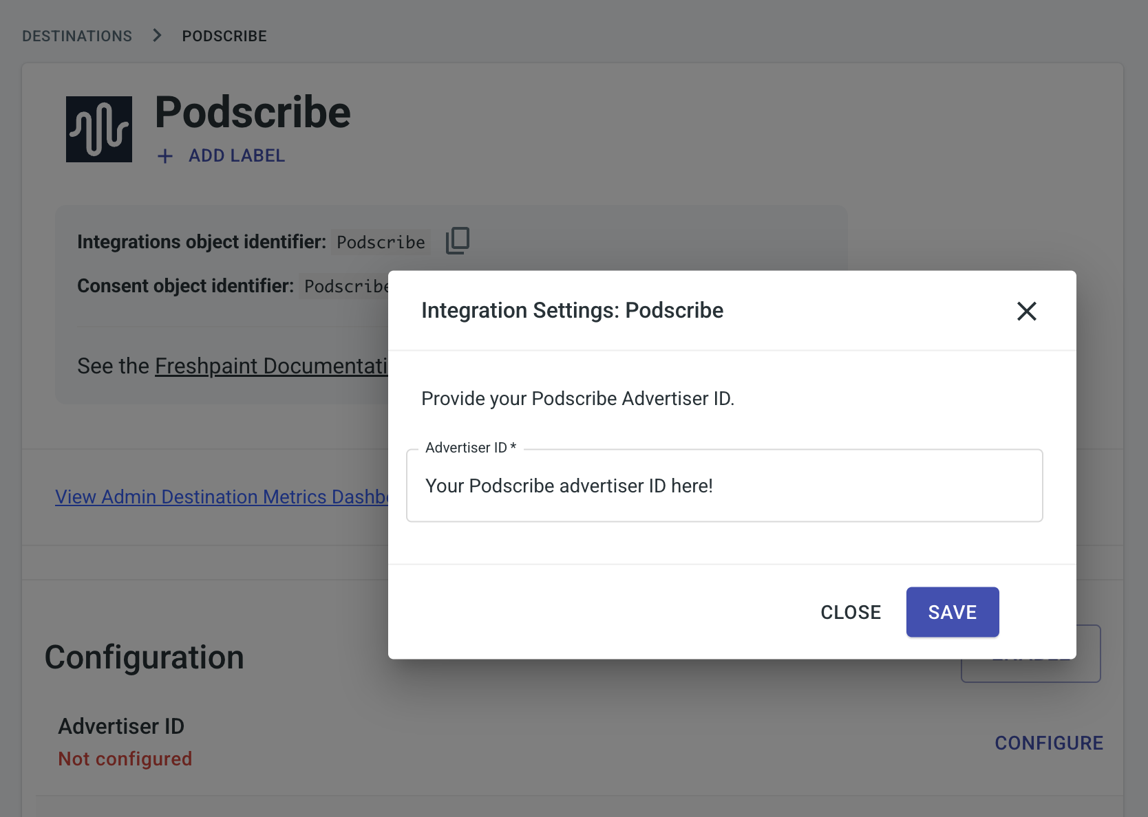Click CONFIGURE for Advertiser ID
1148x817 pixels.
(x=1048, y=743)
